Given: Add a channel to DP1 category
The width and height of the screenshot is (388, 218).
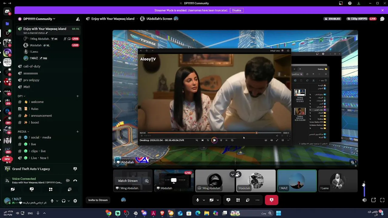Looking at the screenshot, I should (x=78, y=96).
